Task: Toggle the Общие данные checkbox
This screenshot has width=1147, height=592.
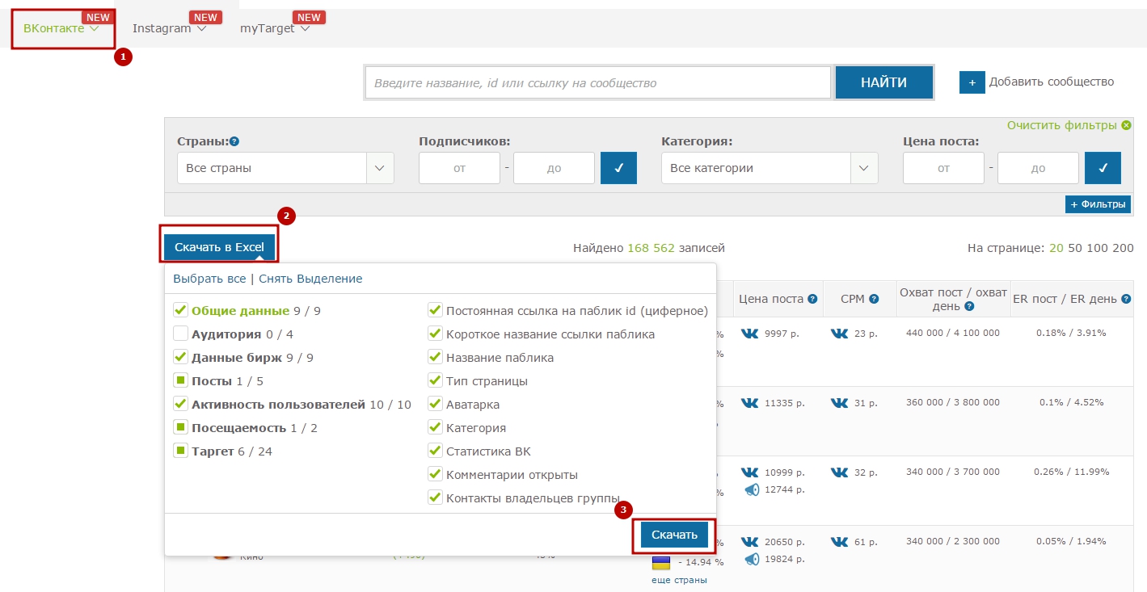Action: [181, 310]
